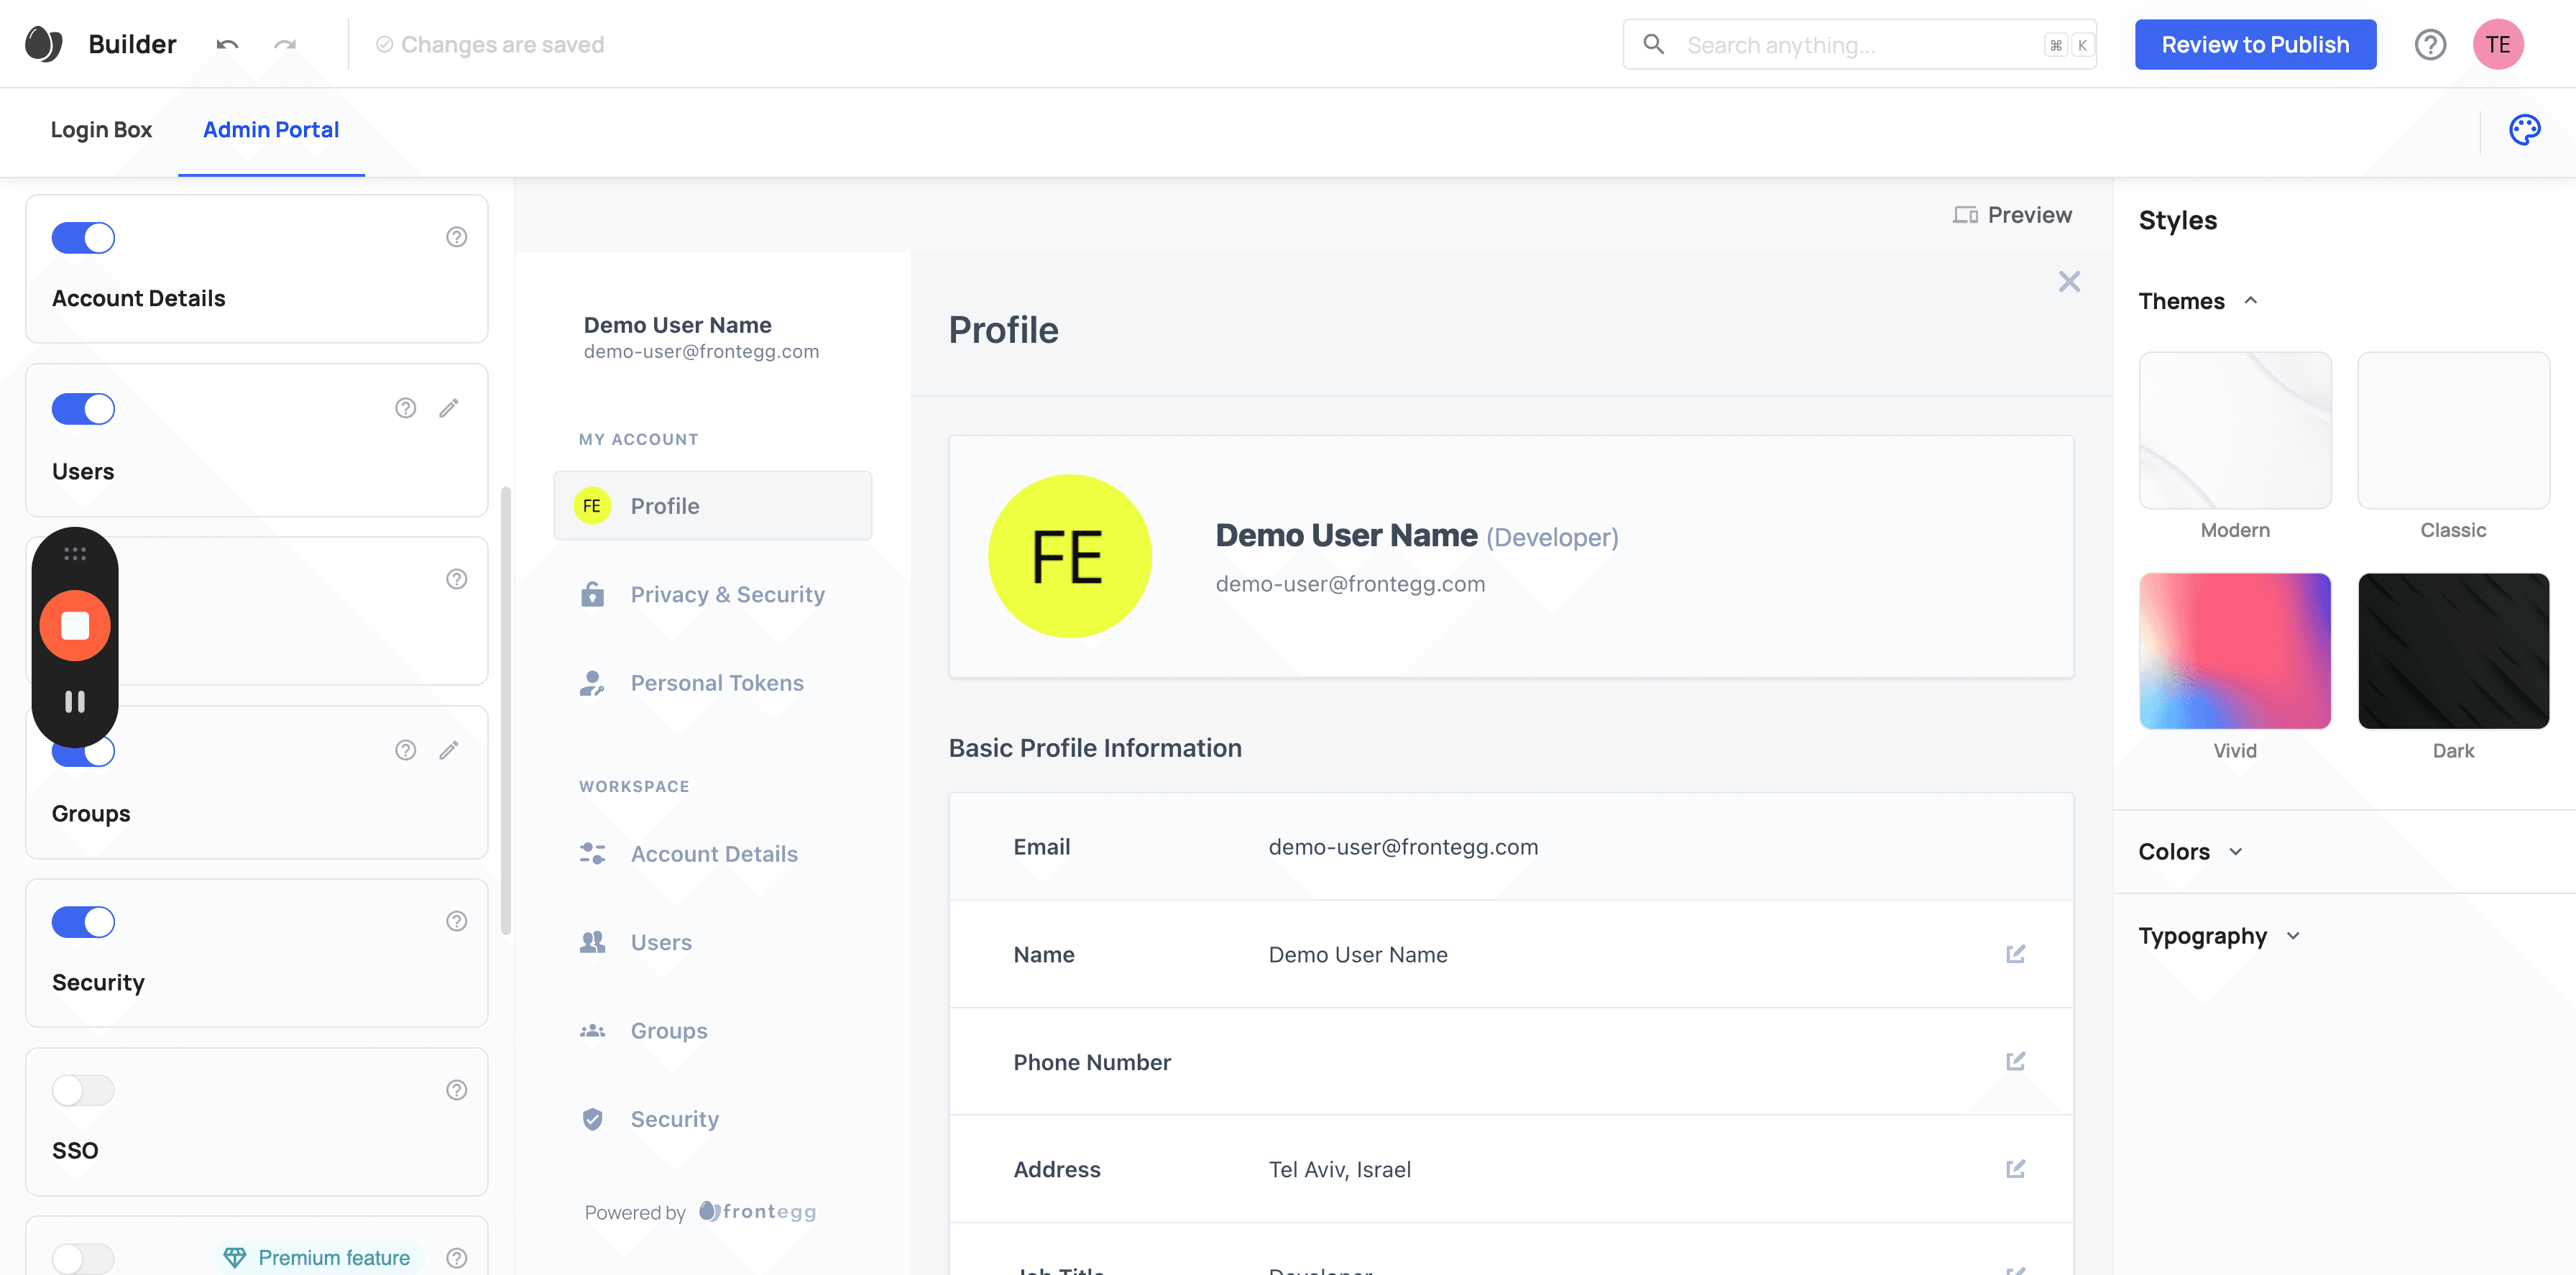Screen dimensions: 2576x1275
Task: Open the TE user avatar menu
Action: click(x=2498, y=44)
